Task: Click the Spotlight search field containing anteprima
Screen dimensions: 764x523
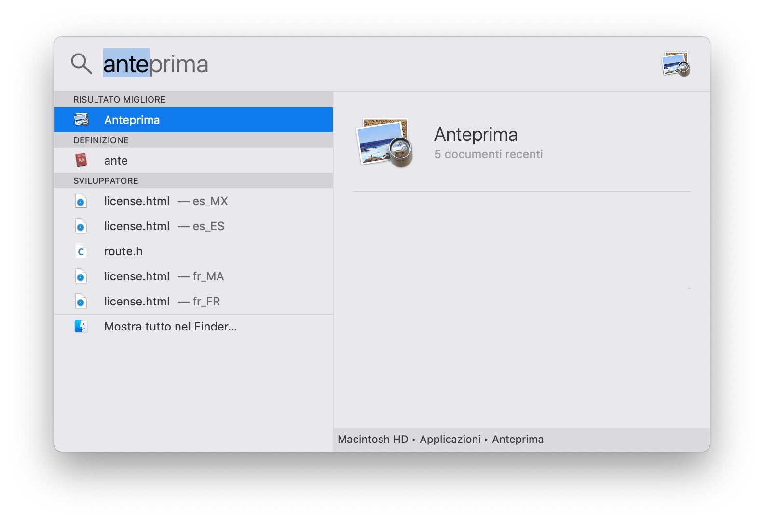Action: click(376, 64)
